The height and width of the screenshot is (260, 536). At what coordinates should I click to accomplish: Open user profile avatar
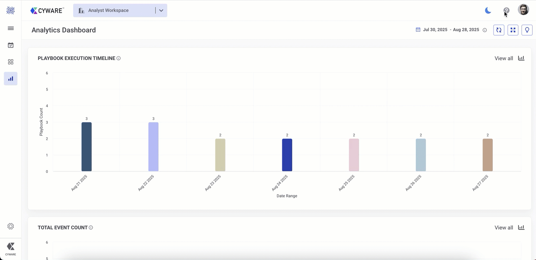(x=523, y=10)
